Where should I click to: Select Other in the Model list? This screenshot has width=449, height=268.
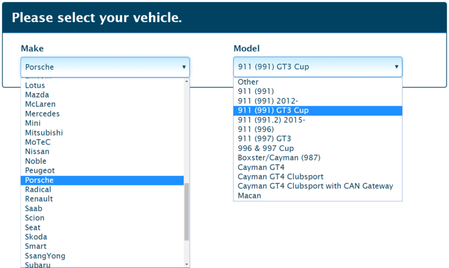[x=318, y=82]
